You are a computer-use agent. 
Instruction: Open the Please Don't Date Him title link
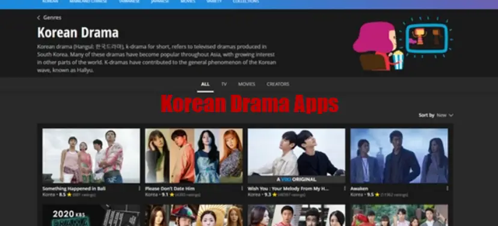[x=170, y=189]
